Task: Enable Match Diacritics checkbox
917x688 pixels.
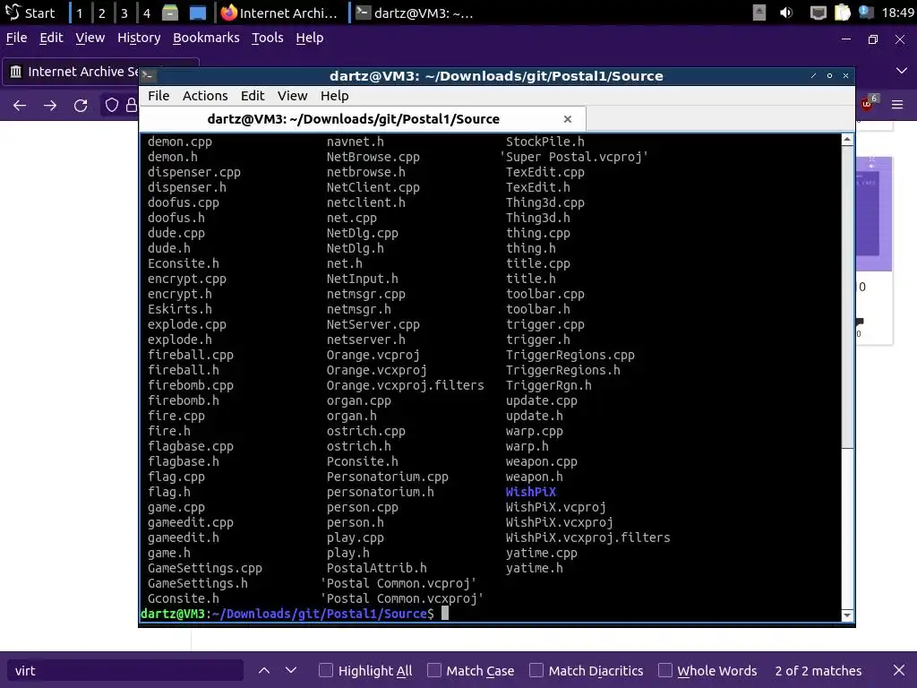Action: (x=536, y=670)
